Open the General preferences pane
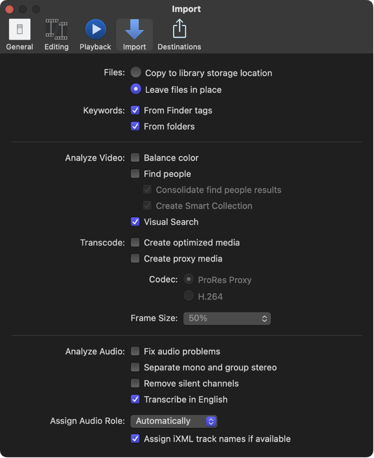Viewport: 374px width, 458px height. pos(19,33)
